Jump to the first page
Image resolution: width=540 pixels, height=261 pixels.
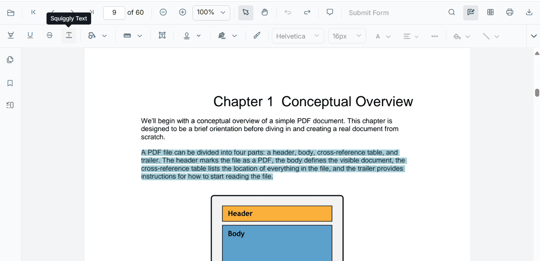(x=33, y=12)
